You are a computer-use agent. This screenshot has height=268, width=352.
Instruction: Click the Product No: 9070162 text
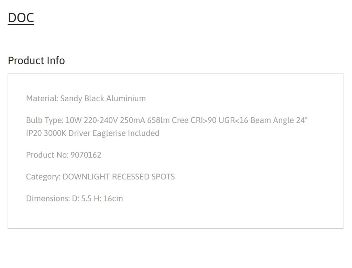tap(64, 155)
